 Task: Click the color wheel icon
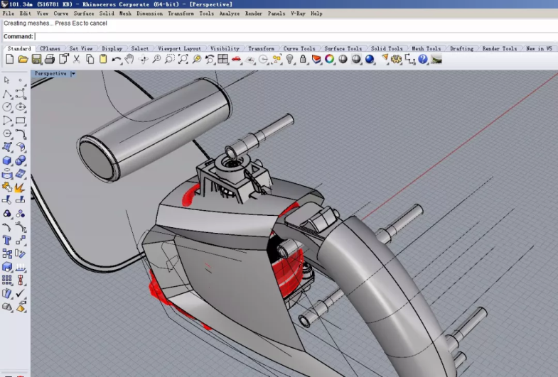click(x=330, y=60)
